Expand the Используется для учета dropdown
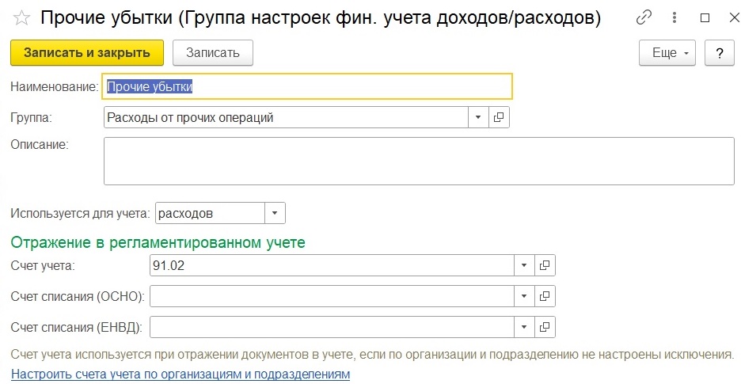Image resolution: width=741 pixels, height=384 pixels. (275, 213)
